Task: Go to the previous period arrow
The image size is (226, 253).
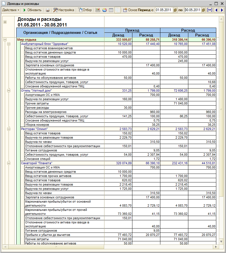Action: pyautogui.click(x=216, y=10)
